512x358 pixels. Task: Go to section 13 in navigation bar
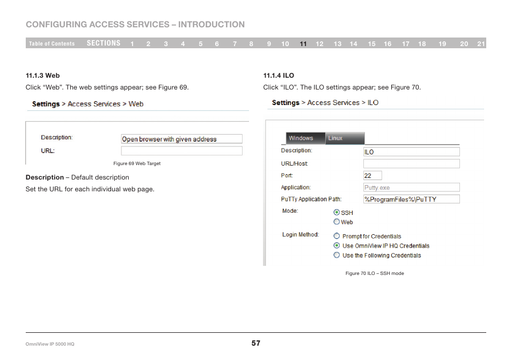337,44
